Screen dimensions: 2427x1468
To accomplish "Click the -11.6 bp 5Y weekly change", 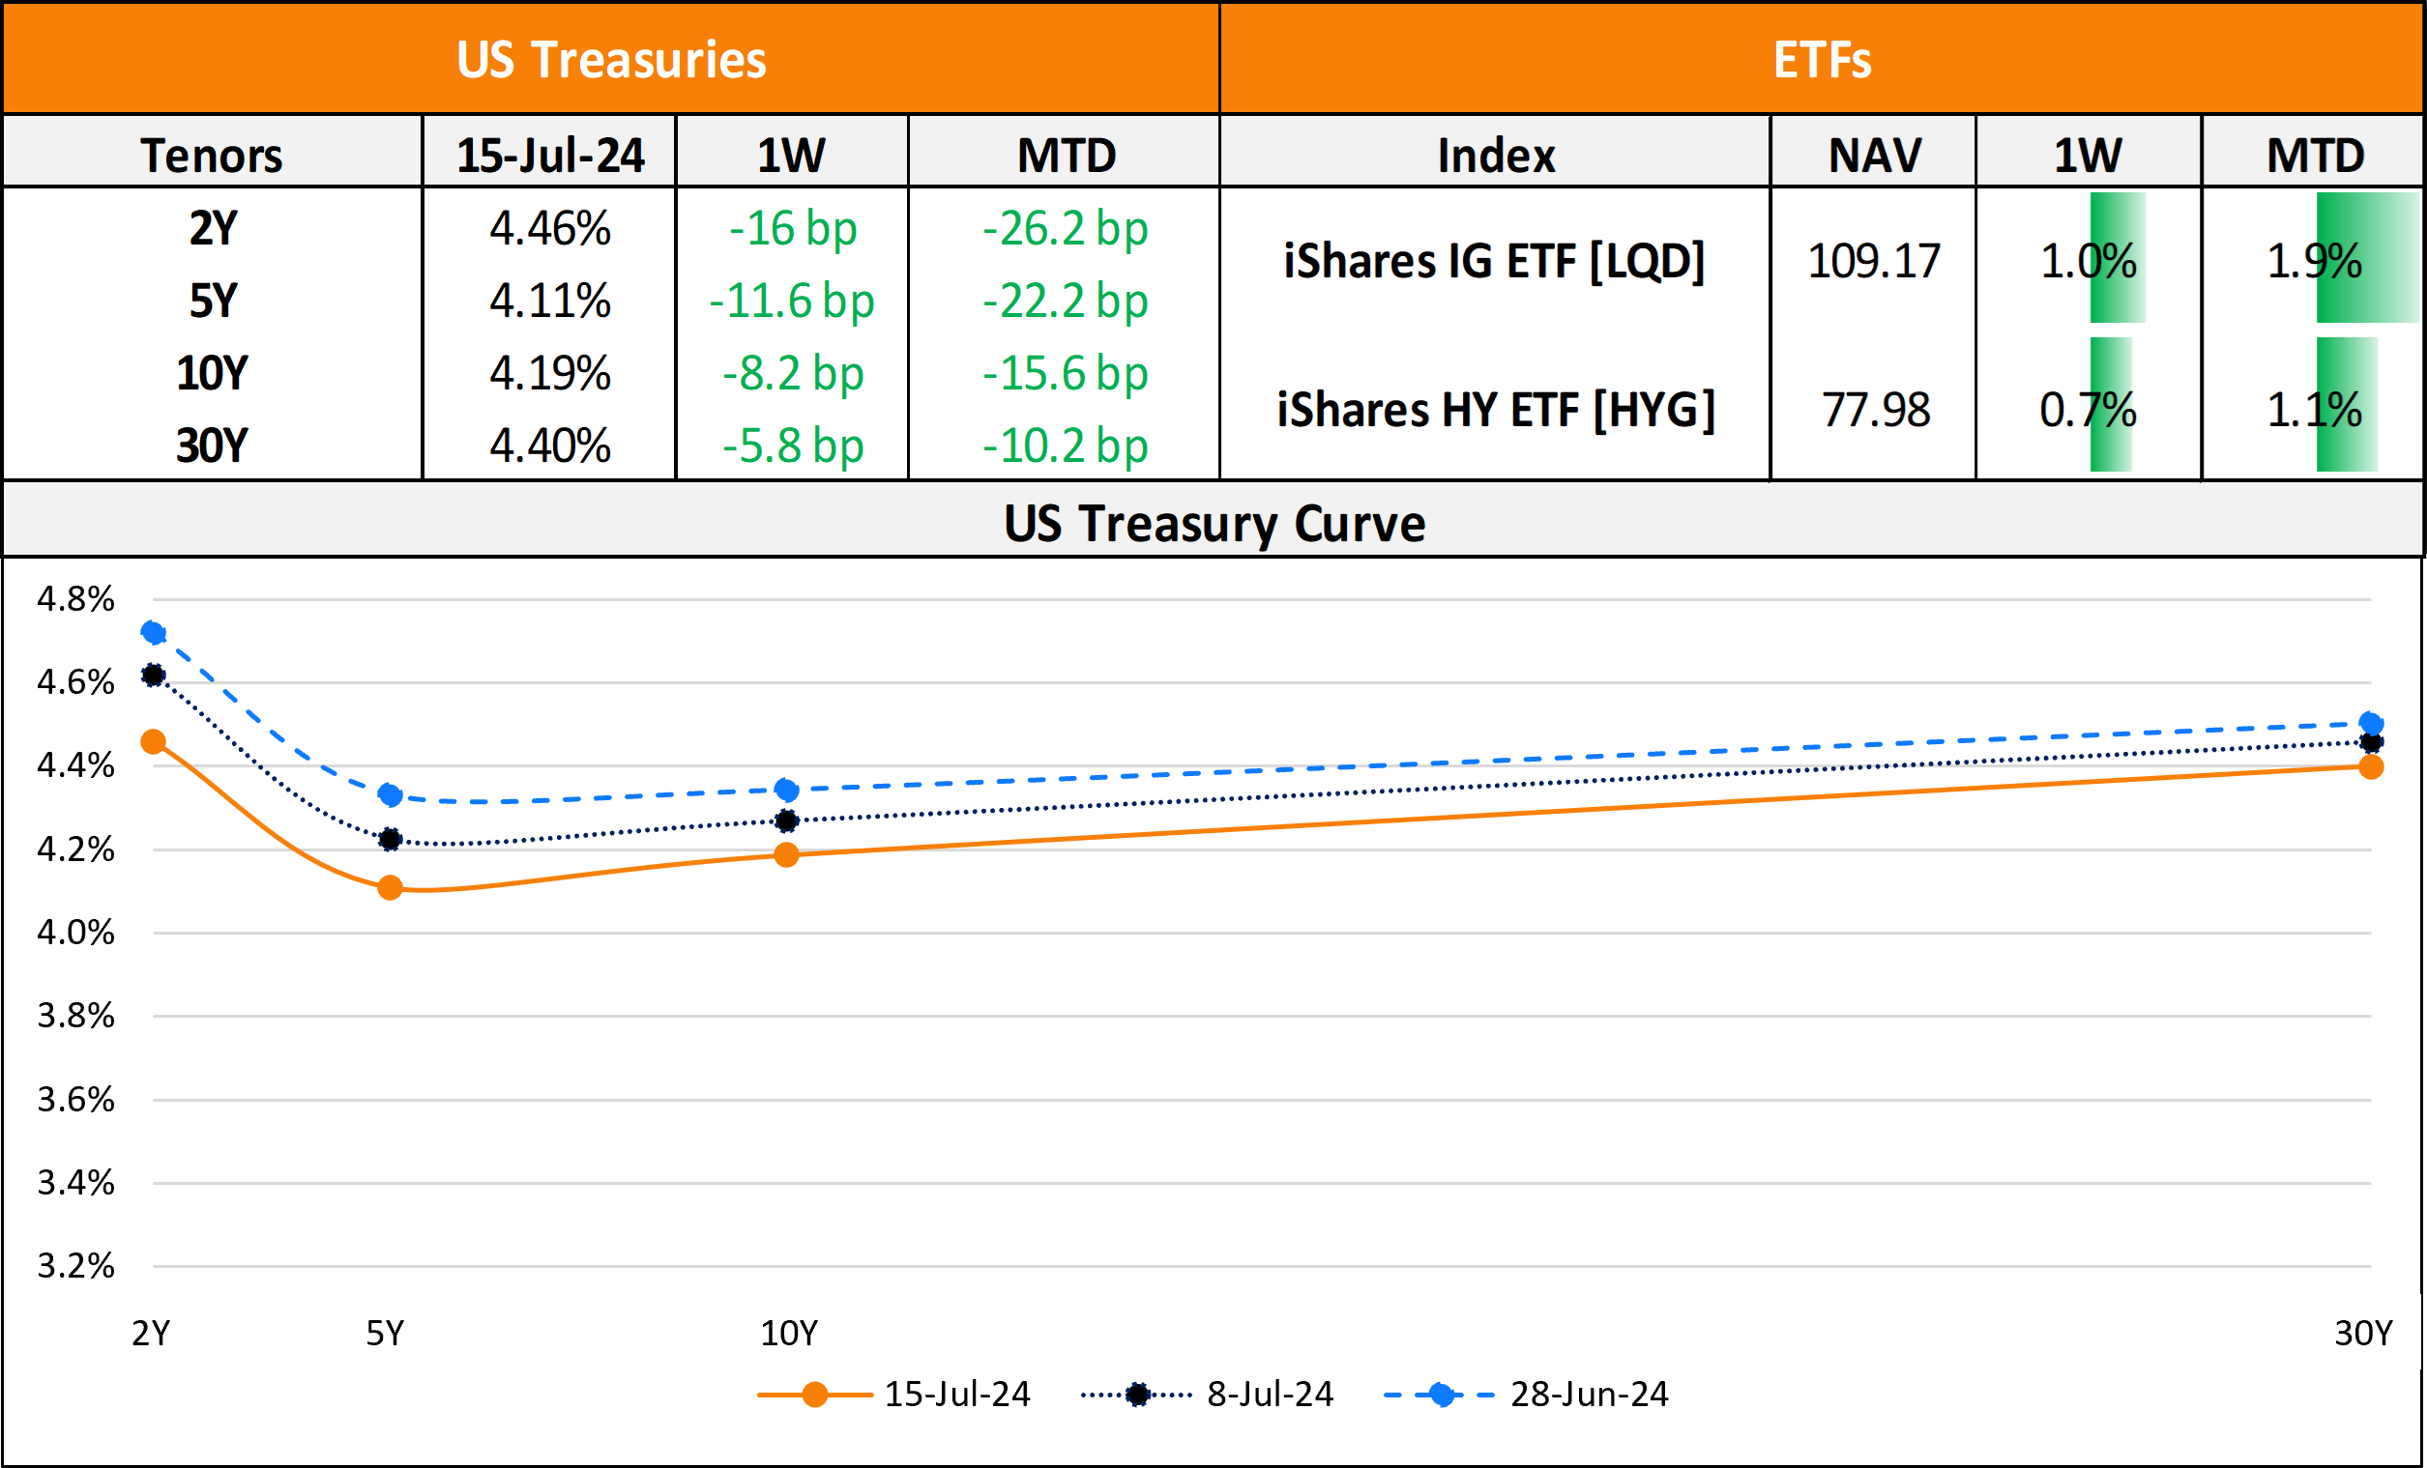I will pos(791,301).
